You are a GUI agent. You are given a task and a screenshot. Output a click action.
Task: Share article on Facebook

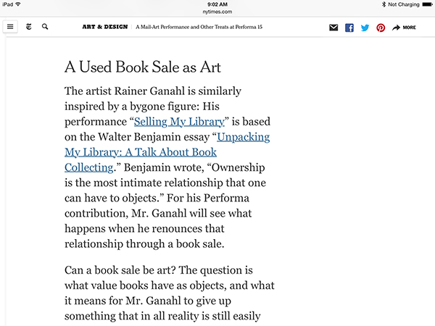(349, 28)
